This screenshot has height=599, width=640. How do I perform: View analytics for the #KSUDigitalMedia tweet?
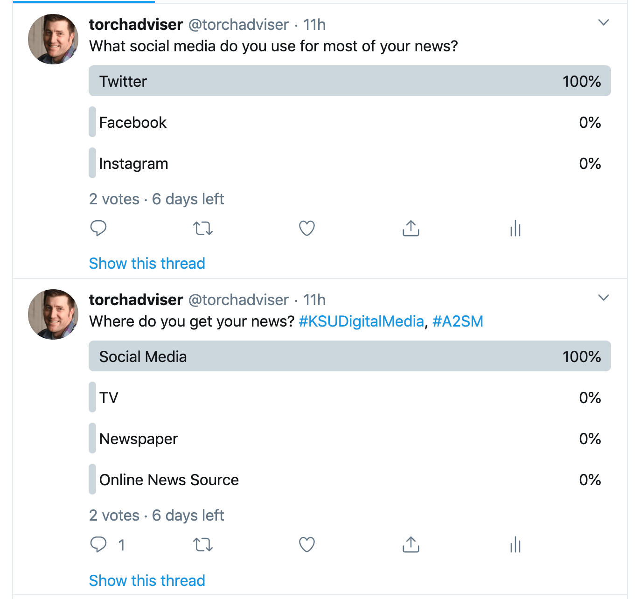[515, 544]
